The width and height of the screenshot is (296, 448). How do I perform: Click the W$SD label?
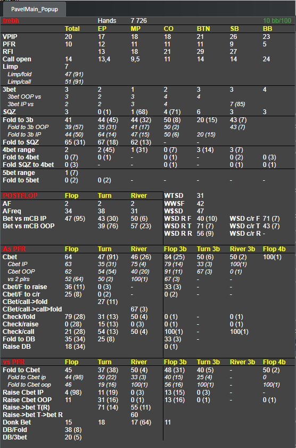174,211
